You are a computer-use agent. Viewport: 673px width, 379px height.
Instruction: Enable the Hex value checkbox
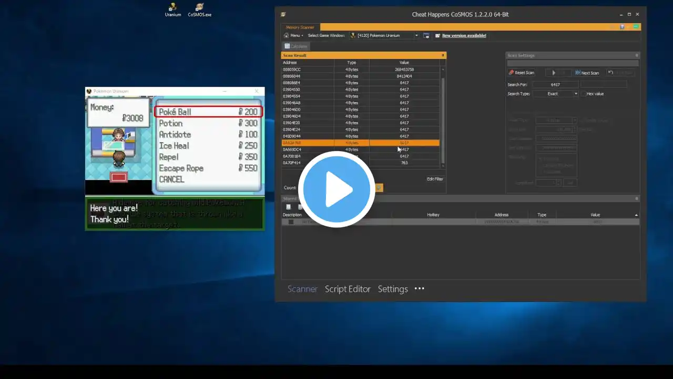point(584,94)
